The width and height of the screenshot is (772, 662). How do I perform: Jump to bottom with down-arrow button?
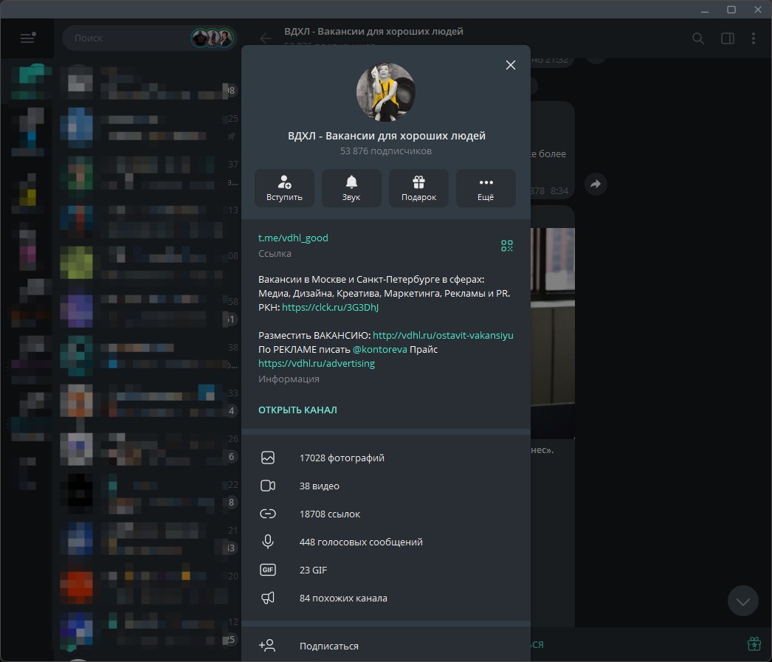click(x=743, y=601)
